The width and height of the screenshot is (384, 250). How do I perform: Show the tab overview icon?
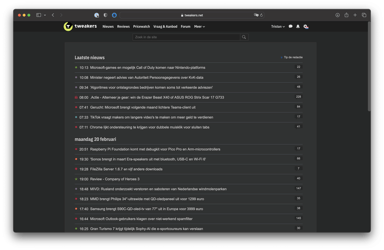pos(364,15)
